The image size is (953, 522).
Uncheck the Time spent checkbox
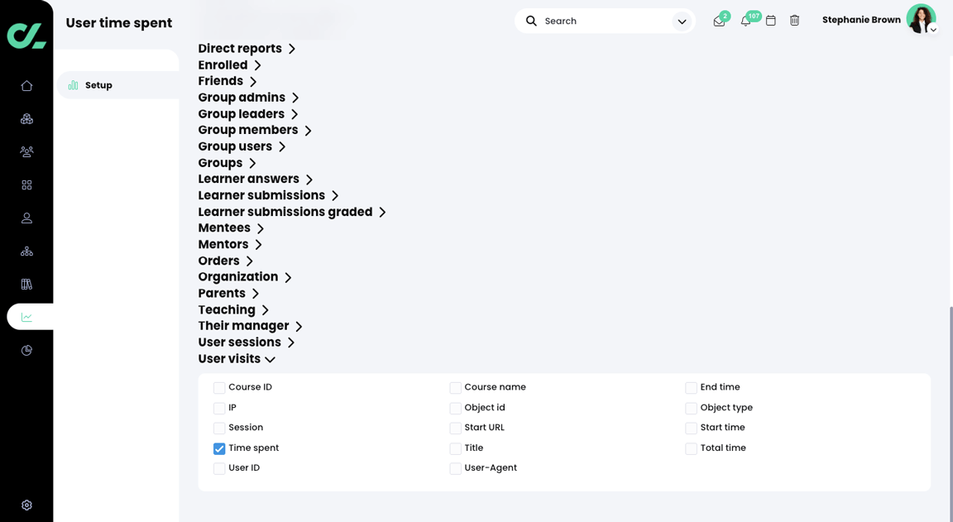tap(219, 448)
